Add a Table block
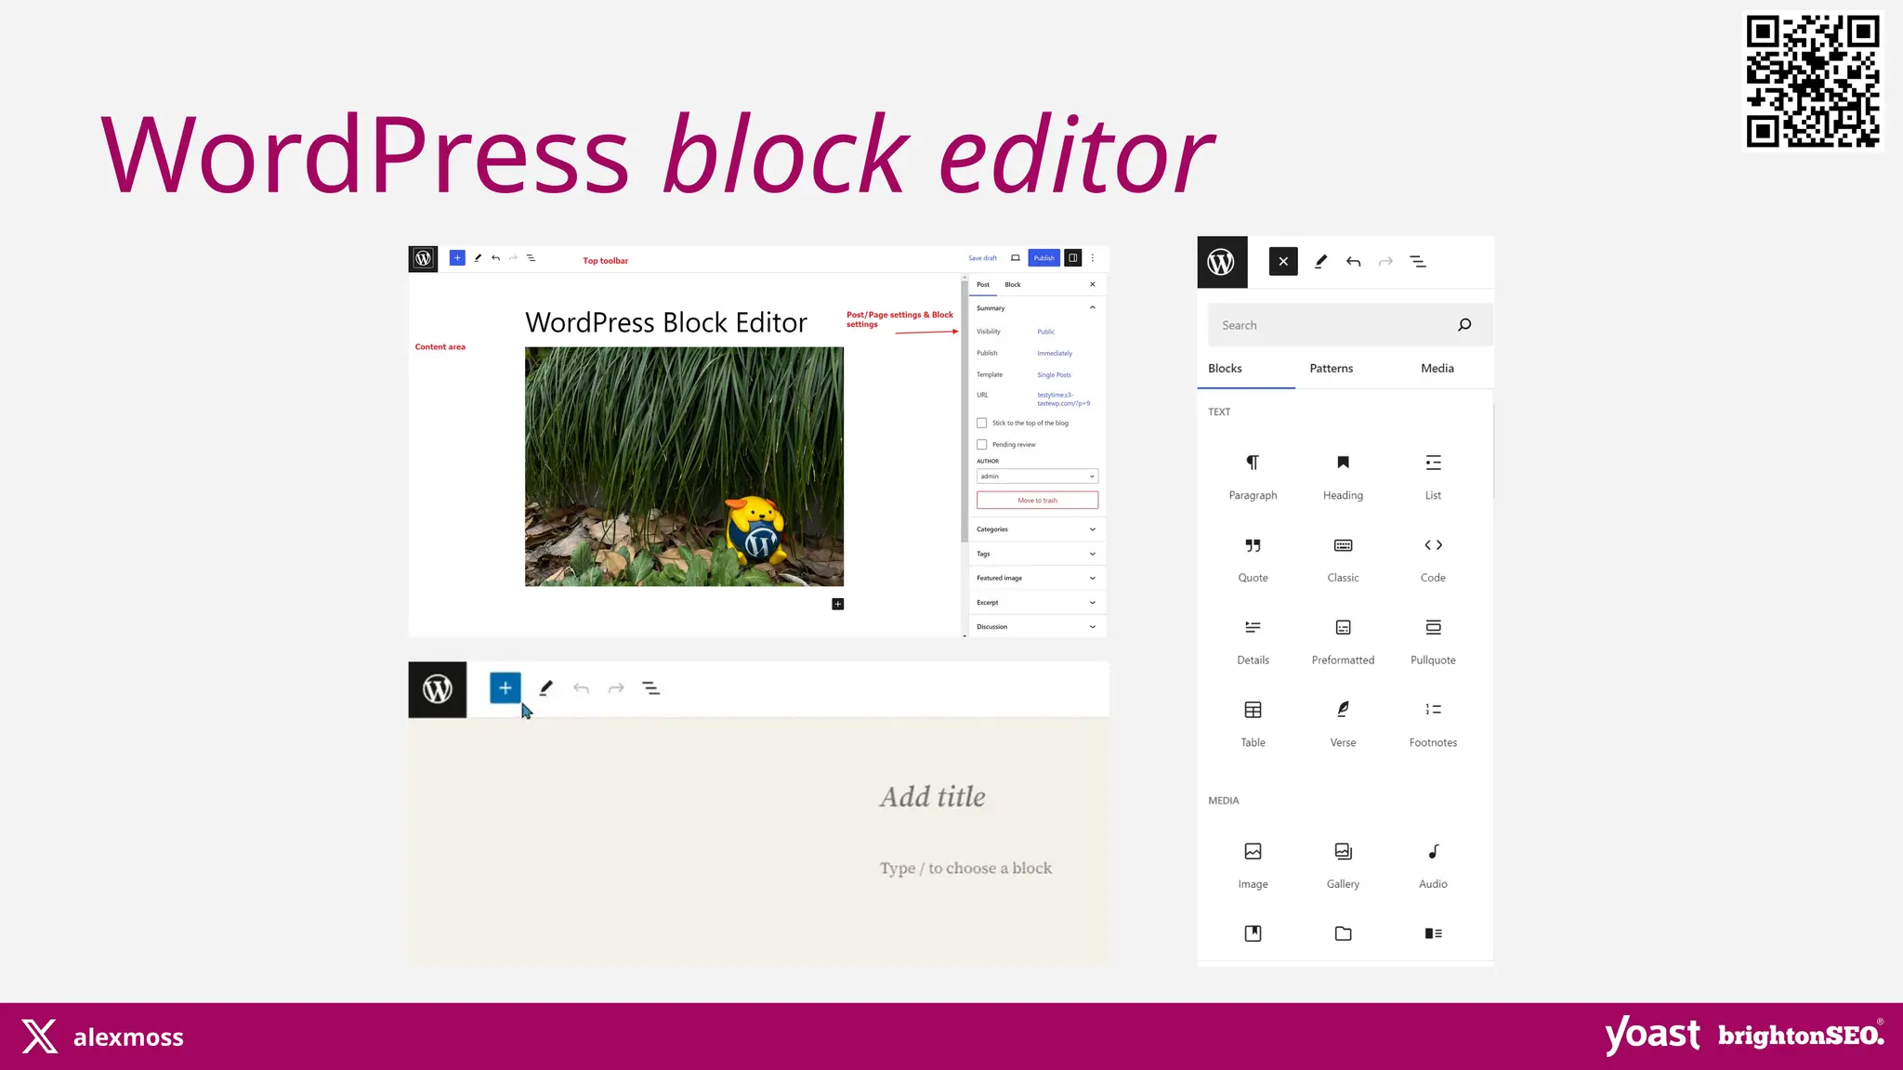 [1253, 724]
